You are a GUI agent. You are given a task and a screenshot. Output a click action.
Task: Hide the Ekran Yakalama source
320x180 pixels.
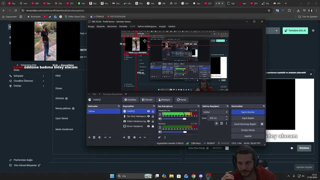pos(148,126)
